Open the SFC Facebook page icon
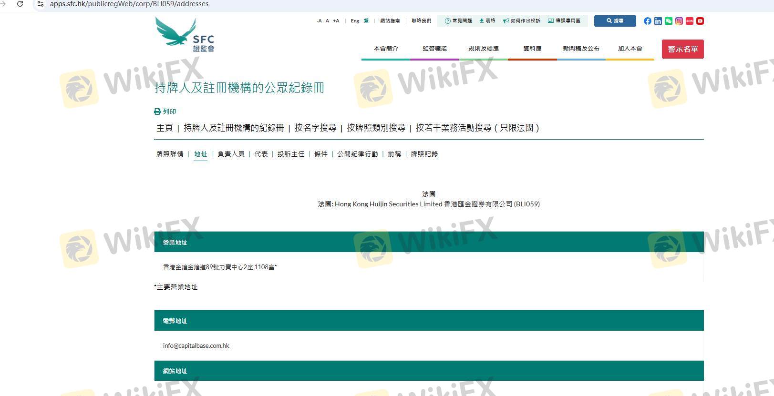Image resolution: width=774 pixels, height=396 pixels. pyautogui.click(x=647, y=21)
